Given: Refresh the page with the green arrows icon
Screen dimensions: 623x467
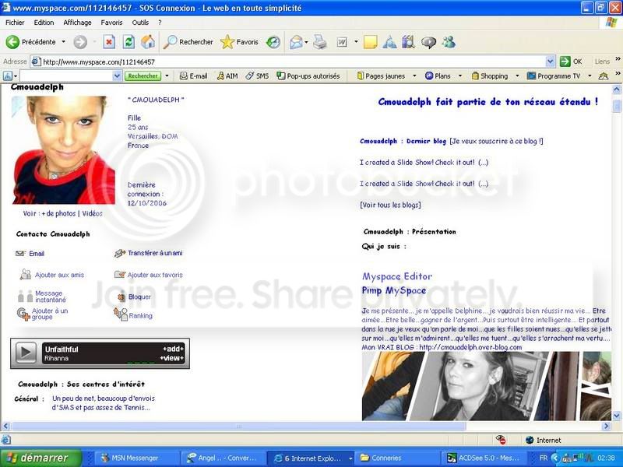Looking at the screenshot, I should click(128, 42).
